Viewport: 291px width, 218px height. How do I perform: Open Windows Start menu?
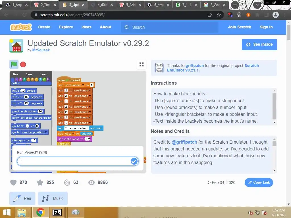(x=7, y=212)
